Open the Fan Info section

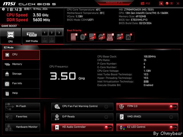[21, 83]
